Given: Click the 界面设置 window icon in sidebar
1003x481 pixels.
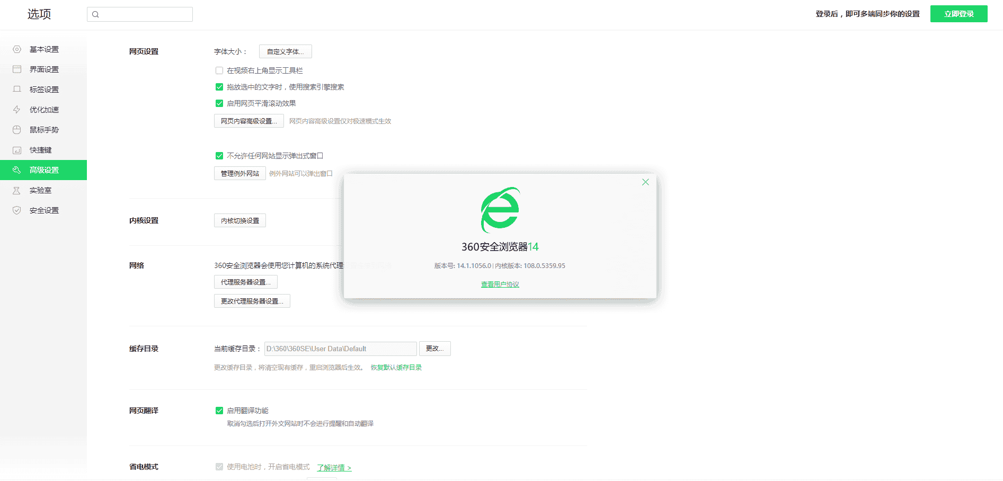Looking at the screenshot, I should (17, 69).
